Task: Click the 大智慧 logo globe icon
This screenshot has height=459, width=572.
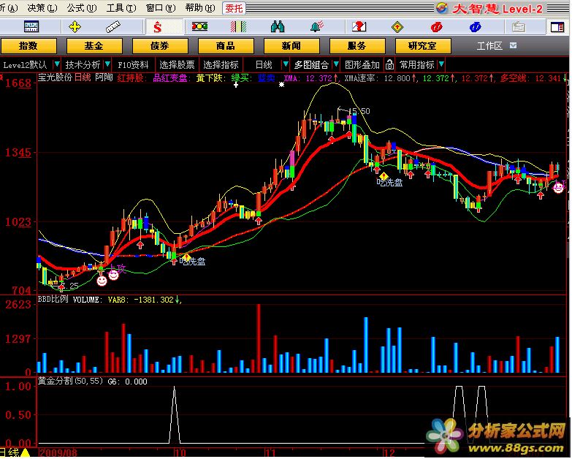Action: [442, 7]
